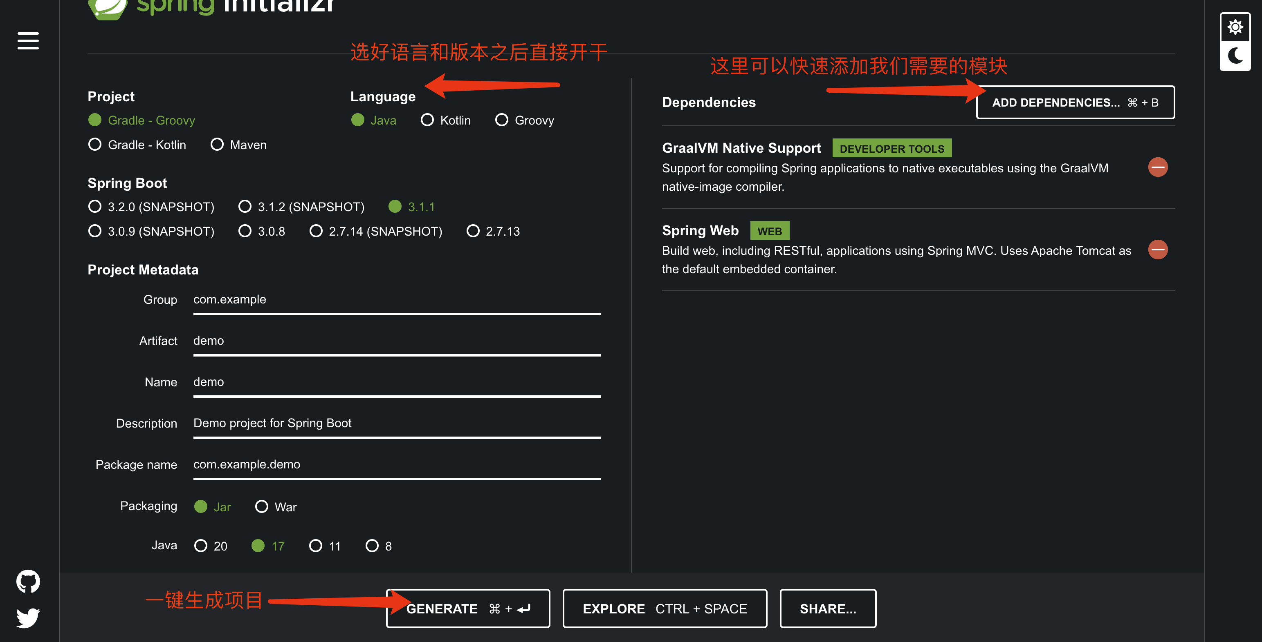Select Gradle - Kotlin project type
Screen dimensions: 1262x642
pos(137,145)
